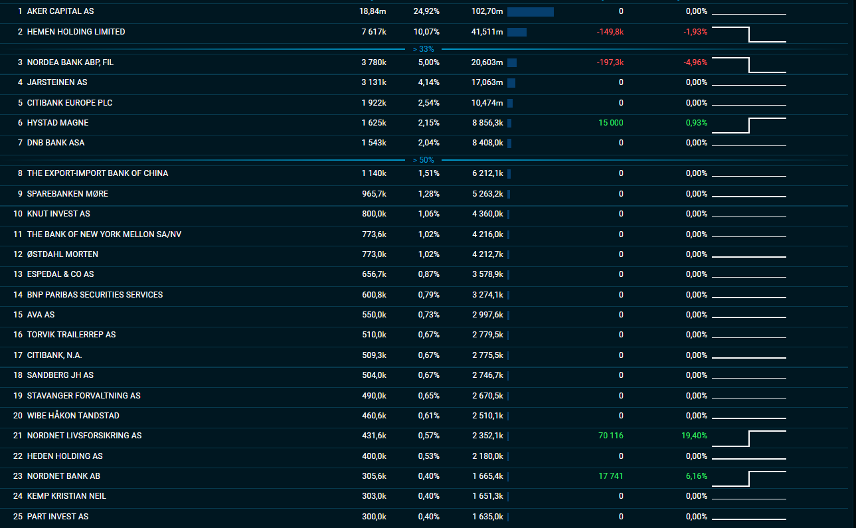Click NORDNET LIVSFORSIKRING step-up sparkline
This screenshot has height=528, width=856.
point(748,438)
